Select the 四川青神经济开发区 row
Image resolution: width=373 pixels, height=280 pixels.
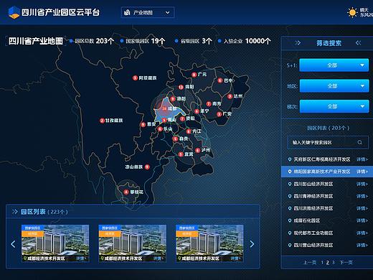pos(328,196)
